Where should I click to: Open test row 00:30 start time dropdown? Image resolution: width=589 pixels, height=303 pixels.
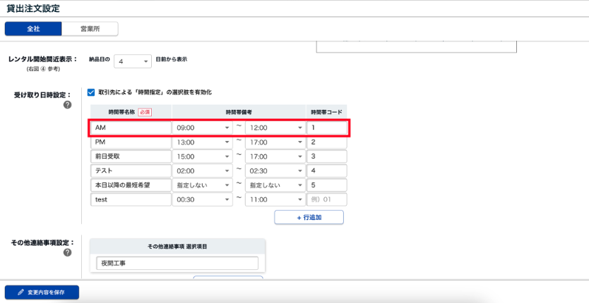coord(203,199)
